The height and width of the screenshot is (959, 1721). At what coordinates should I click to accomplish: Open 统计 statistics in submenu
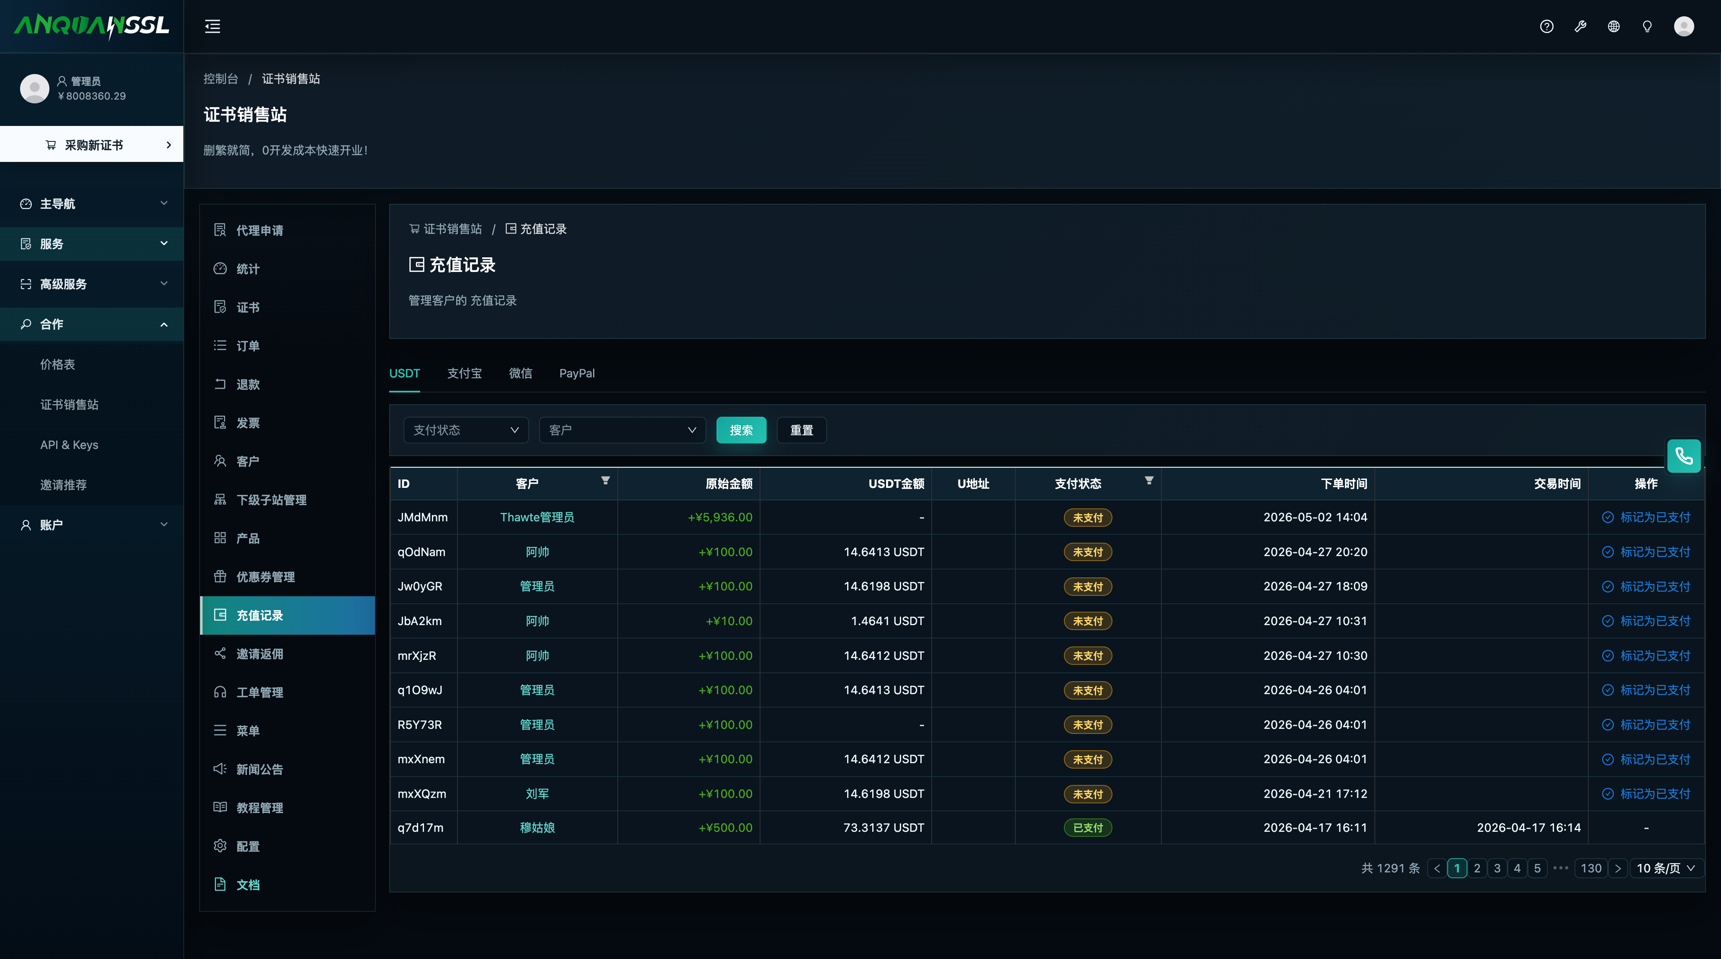[x=287, y=269]
